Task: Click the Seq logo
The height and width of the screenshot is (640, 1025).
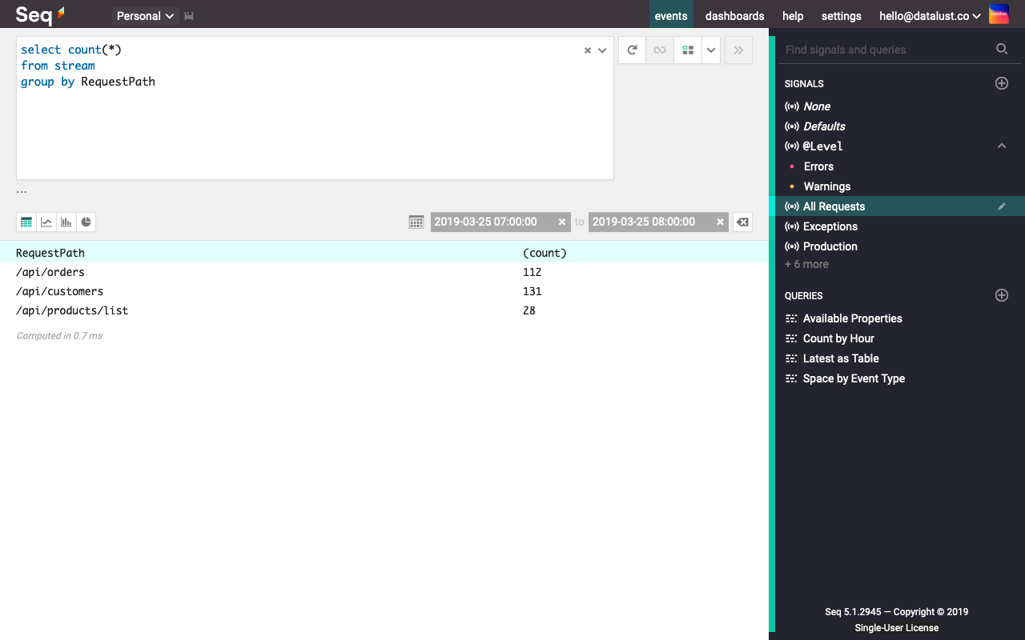Action: (40, 15)
